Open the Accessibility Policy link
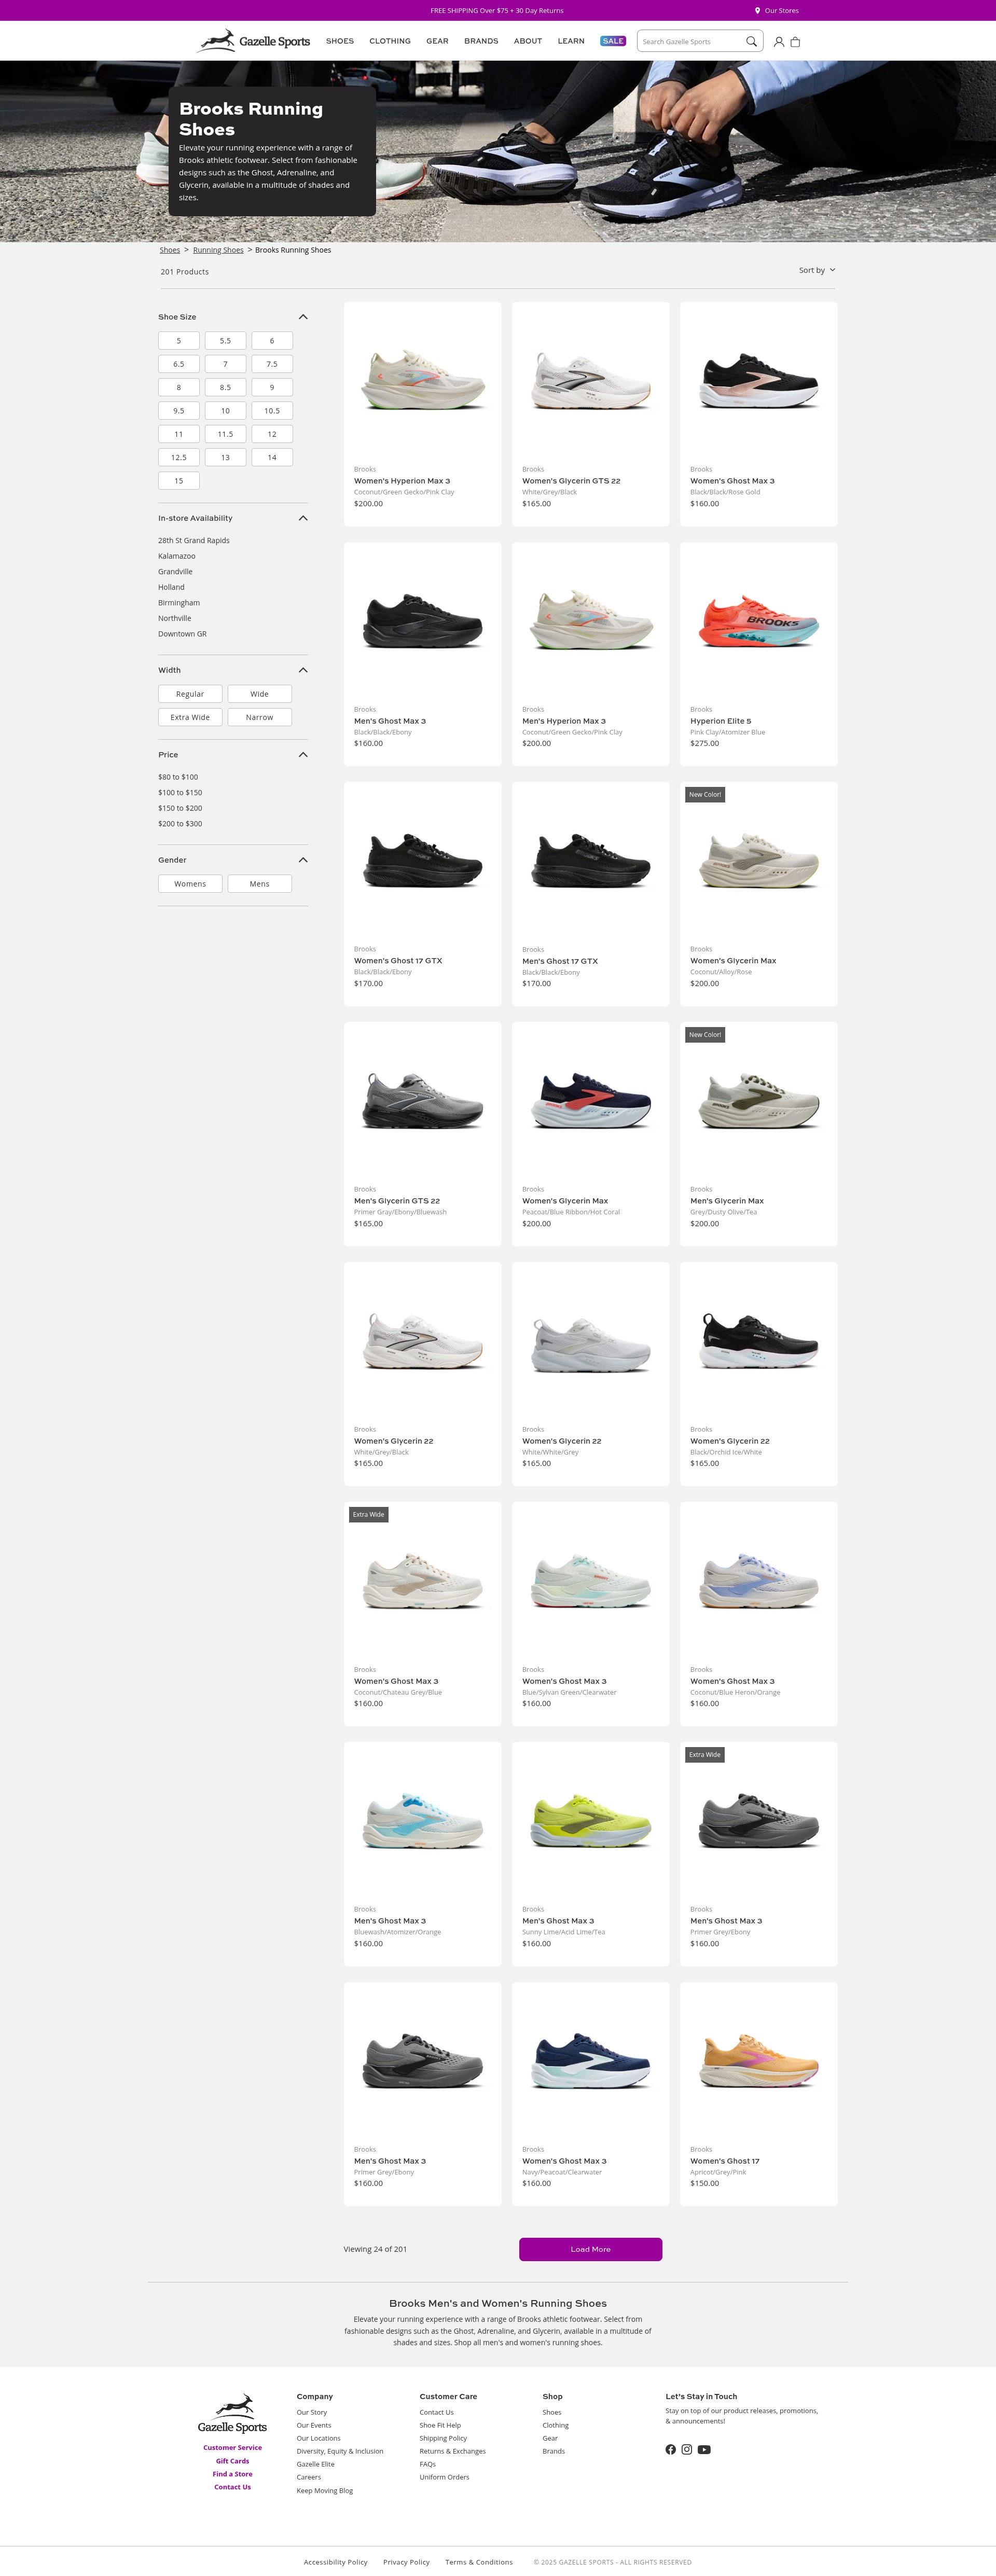 [x=336, y=2562]
